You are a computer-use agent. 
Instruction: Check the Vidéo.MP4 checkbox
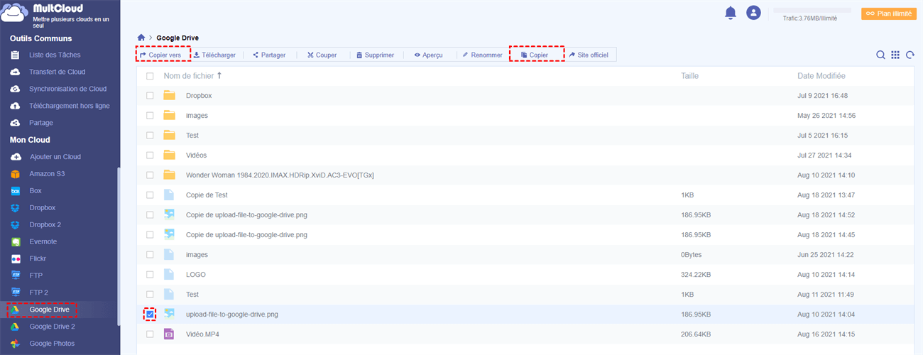click(x=150, y=334)
